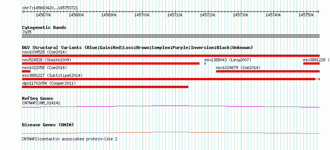330x150 pixels.
Task: Open variant dgv11702n54 (Cooper2011) label
Action: [x=49, y=84]
